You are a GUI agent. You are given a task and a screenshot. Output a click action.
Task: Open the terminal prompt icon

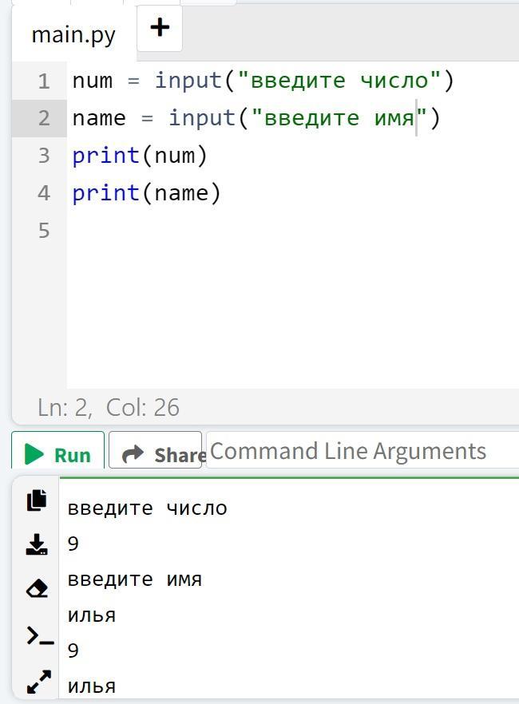pos(40,635)
